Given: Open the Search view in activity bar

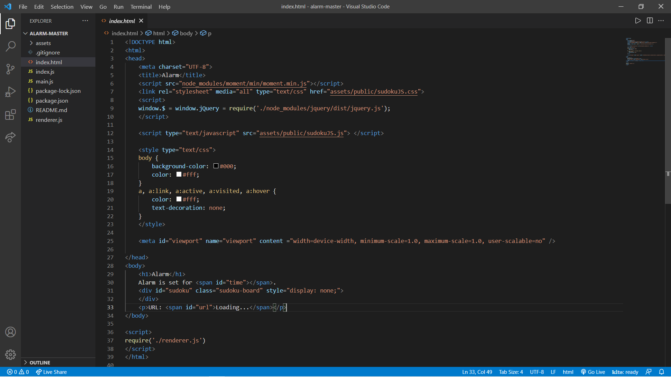Looking at the screenshot, I should coord(10,46).
